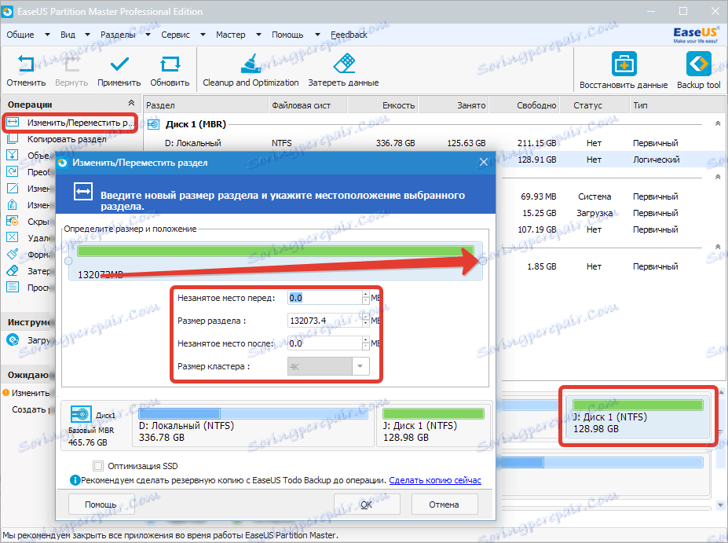Viewport: 728px width, 543px height.
Task: Close the Изменить/Переместить раздел dialog
Action: 483,162
